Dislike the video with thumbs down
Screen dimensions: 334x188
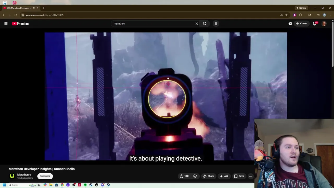(x=195, y=176)
